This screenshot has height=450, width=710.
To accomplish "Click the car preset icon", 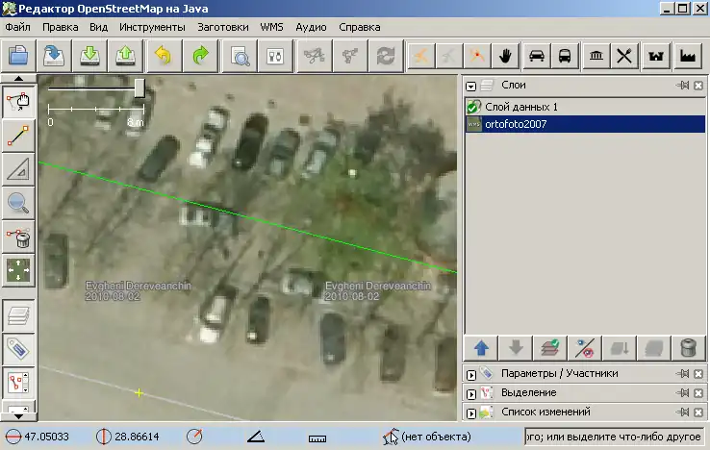I will [537, 55].
